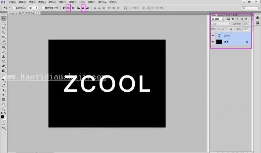Screen dimensions: 261x153
Task: Open the blend mode dropdown
Action: (221, 24)
